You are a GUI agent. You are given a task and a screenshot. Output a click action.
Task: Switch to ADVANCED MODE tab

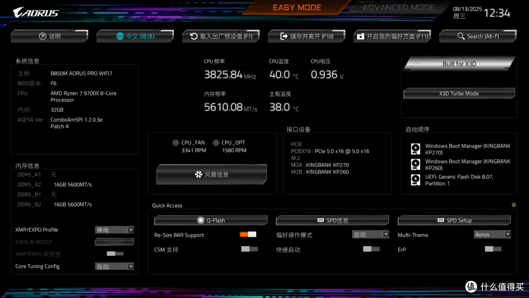coord(398,7)
